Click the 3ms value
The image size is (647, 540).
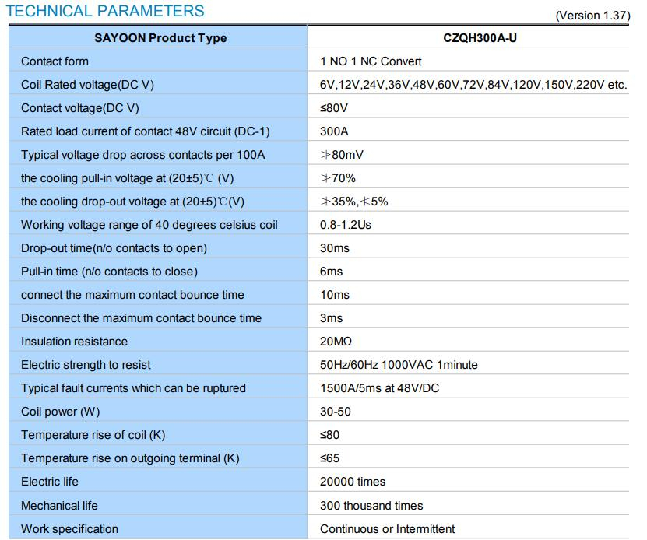click(x=332, y=318)
